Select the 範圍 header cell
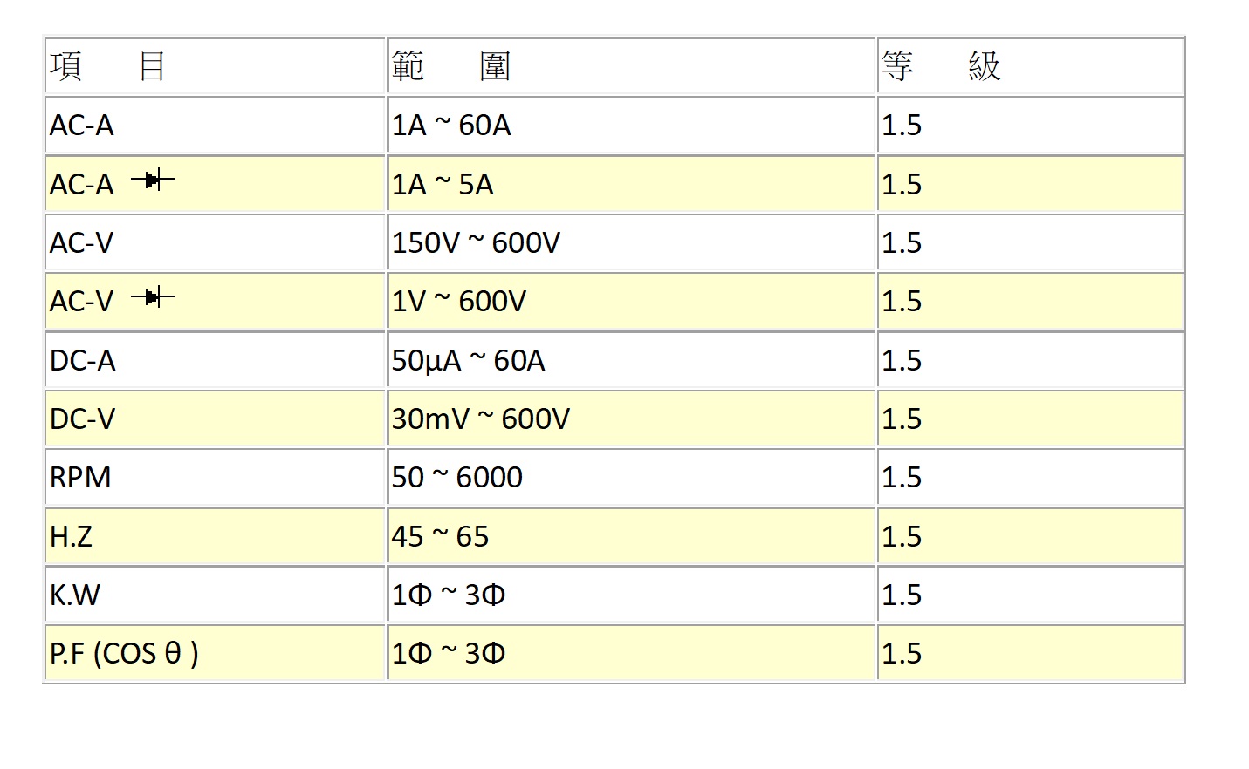 450,66
